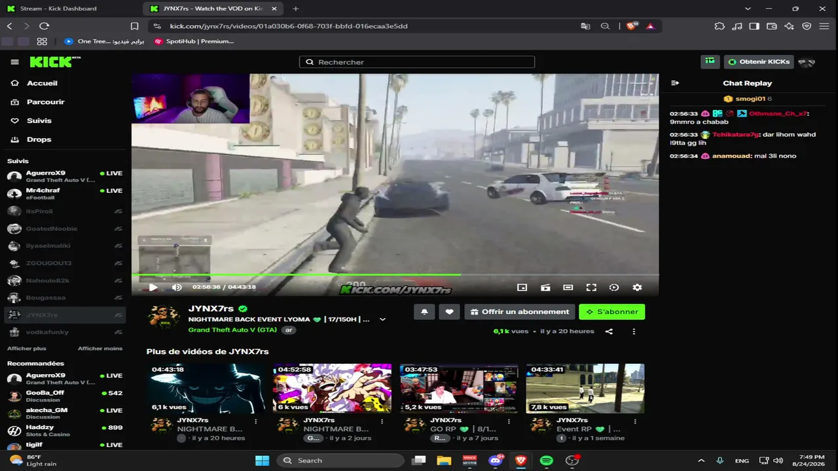The width and height of the screenshot is (838, 471).
Task: Open the tab search dropdown arrow
Action: tap(748, 9)
